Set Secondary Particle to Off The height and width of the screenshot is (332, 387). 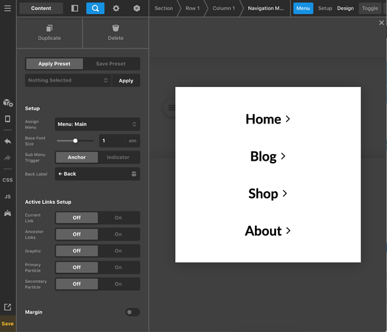click(x=77, y=284)
